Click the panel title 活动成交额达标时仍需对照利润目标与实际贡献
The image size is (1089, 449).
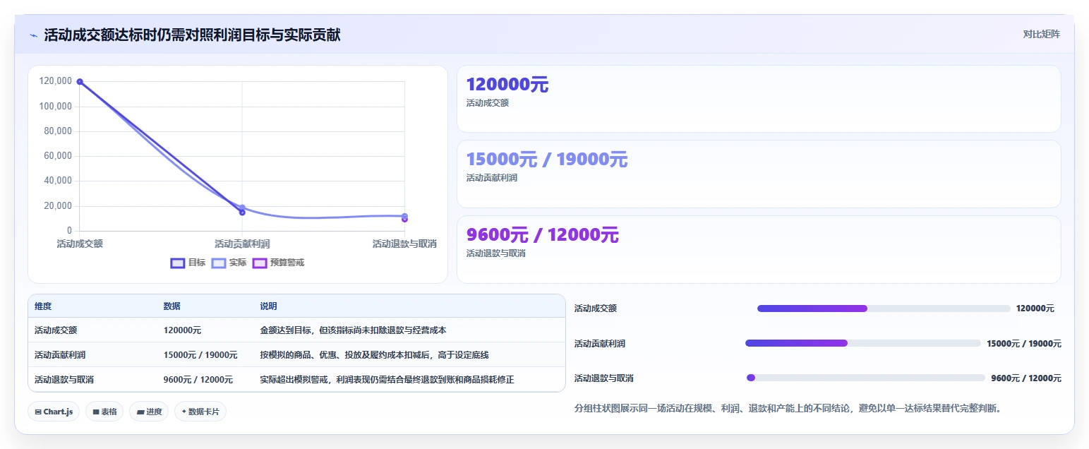point(193,35)
